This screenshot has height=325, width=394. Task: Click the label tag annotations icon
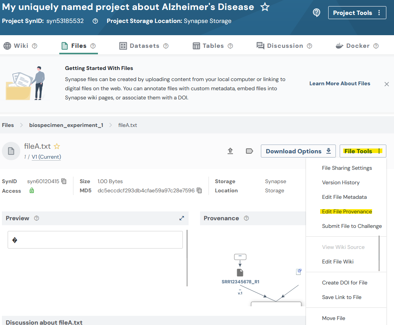tap(249, 151)
